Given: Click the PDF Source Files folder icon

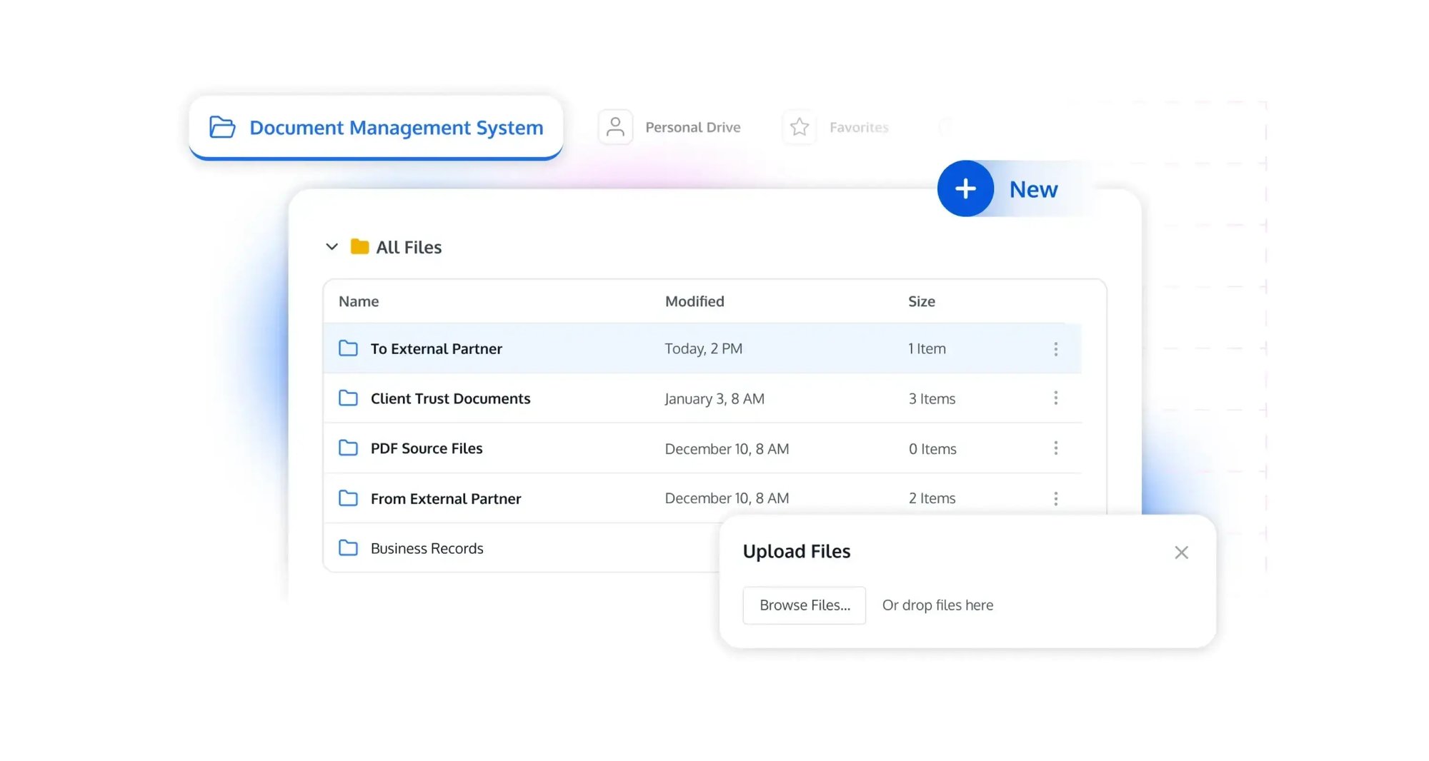Looking at the screenshot, I should tap(348, 448).
